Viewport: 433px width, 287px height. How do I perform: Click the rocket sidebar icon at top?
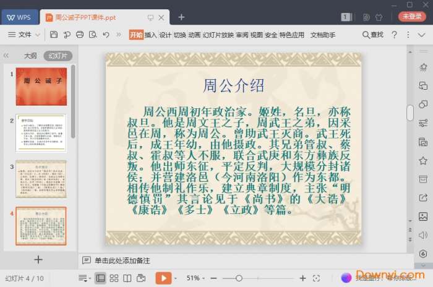423,67
